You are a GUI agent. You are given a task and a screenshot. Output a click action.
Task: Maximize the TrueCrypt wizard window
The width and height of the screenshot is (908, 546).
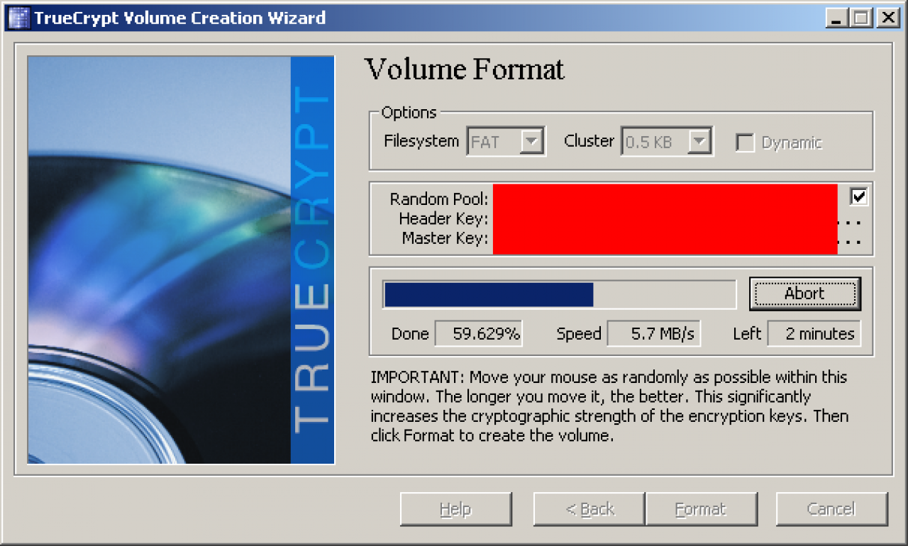click(x=862, y=18)
